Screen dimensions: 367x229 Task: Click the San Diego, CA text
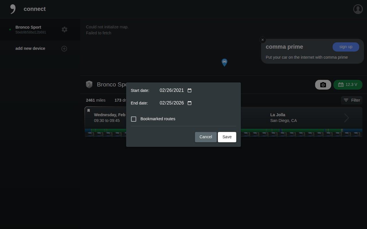(284, 121)
